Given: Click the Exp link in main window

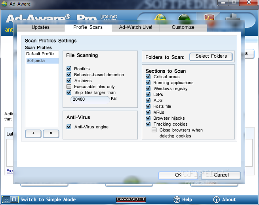Looking at the screenshot, I should 10,171.
